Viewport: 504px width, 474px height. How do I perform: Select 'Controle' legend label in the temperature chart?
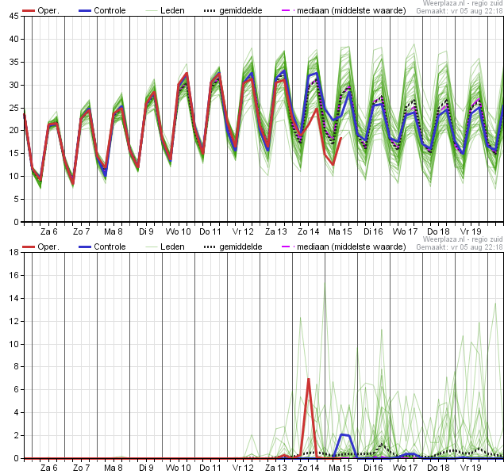[x=110, y=10]
